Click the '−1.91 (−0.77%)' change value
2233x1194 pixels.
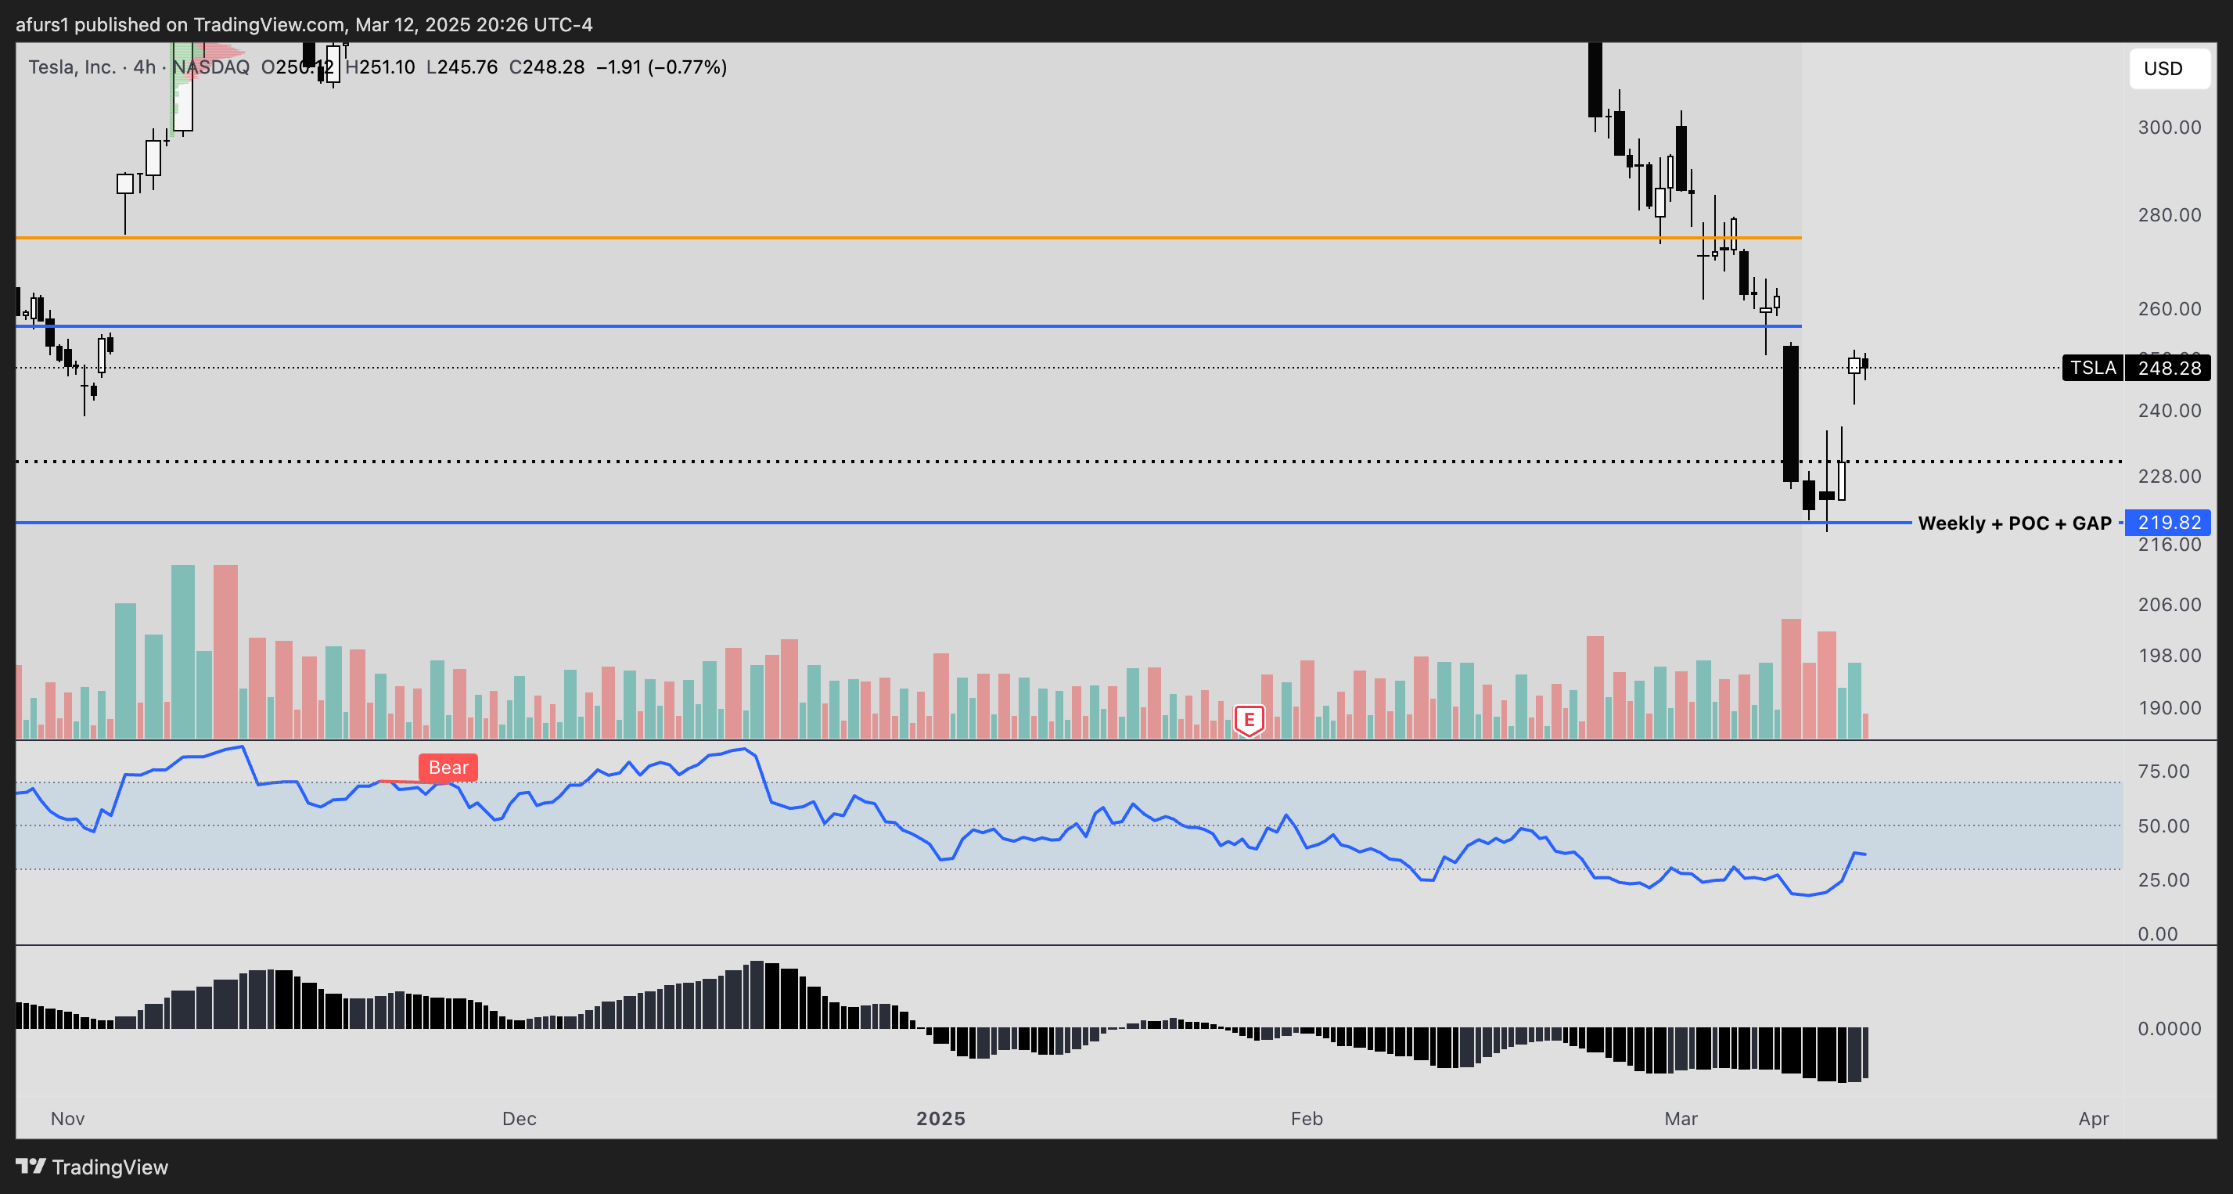click(x=661, y=67)
